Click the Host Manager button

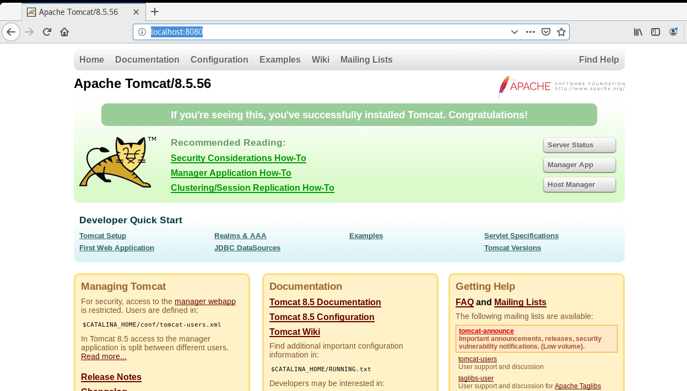[x=580, y=185]
